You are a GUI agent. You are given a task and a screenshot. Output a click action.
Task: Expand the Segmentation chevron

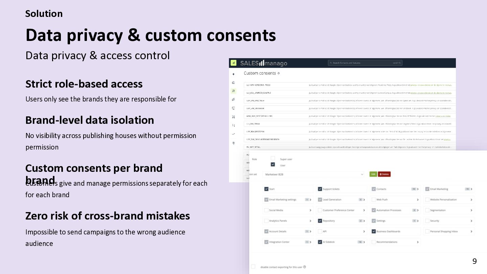[471, 210]
